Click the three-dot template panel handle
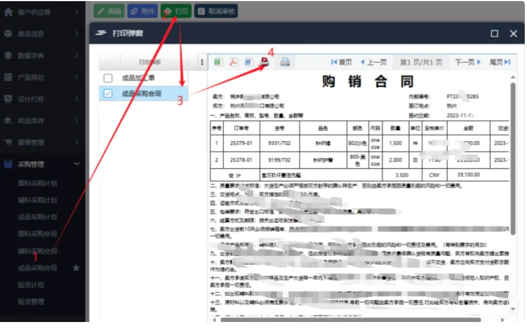Image resolution: width=527 pixels, height=331 pixels. (202, 63)
